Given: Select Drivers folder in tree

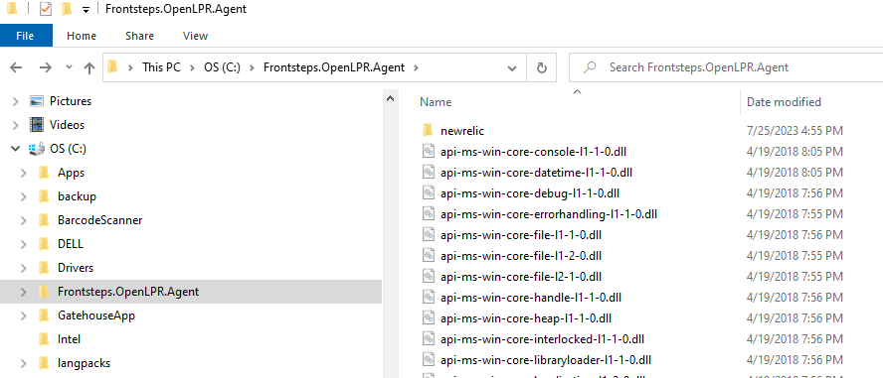Looking at the screenshot, I should (x=76, y=267).
